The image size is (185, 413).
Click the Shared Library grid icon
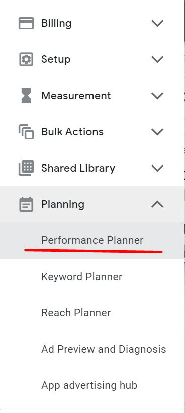click(26, 168)
